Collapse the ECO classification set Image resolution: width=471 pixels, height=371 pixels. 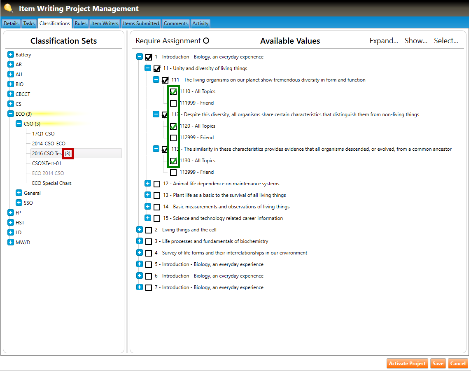click(x=11, y=114)
